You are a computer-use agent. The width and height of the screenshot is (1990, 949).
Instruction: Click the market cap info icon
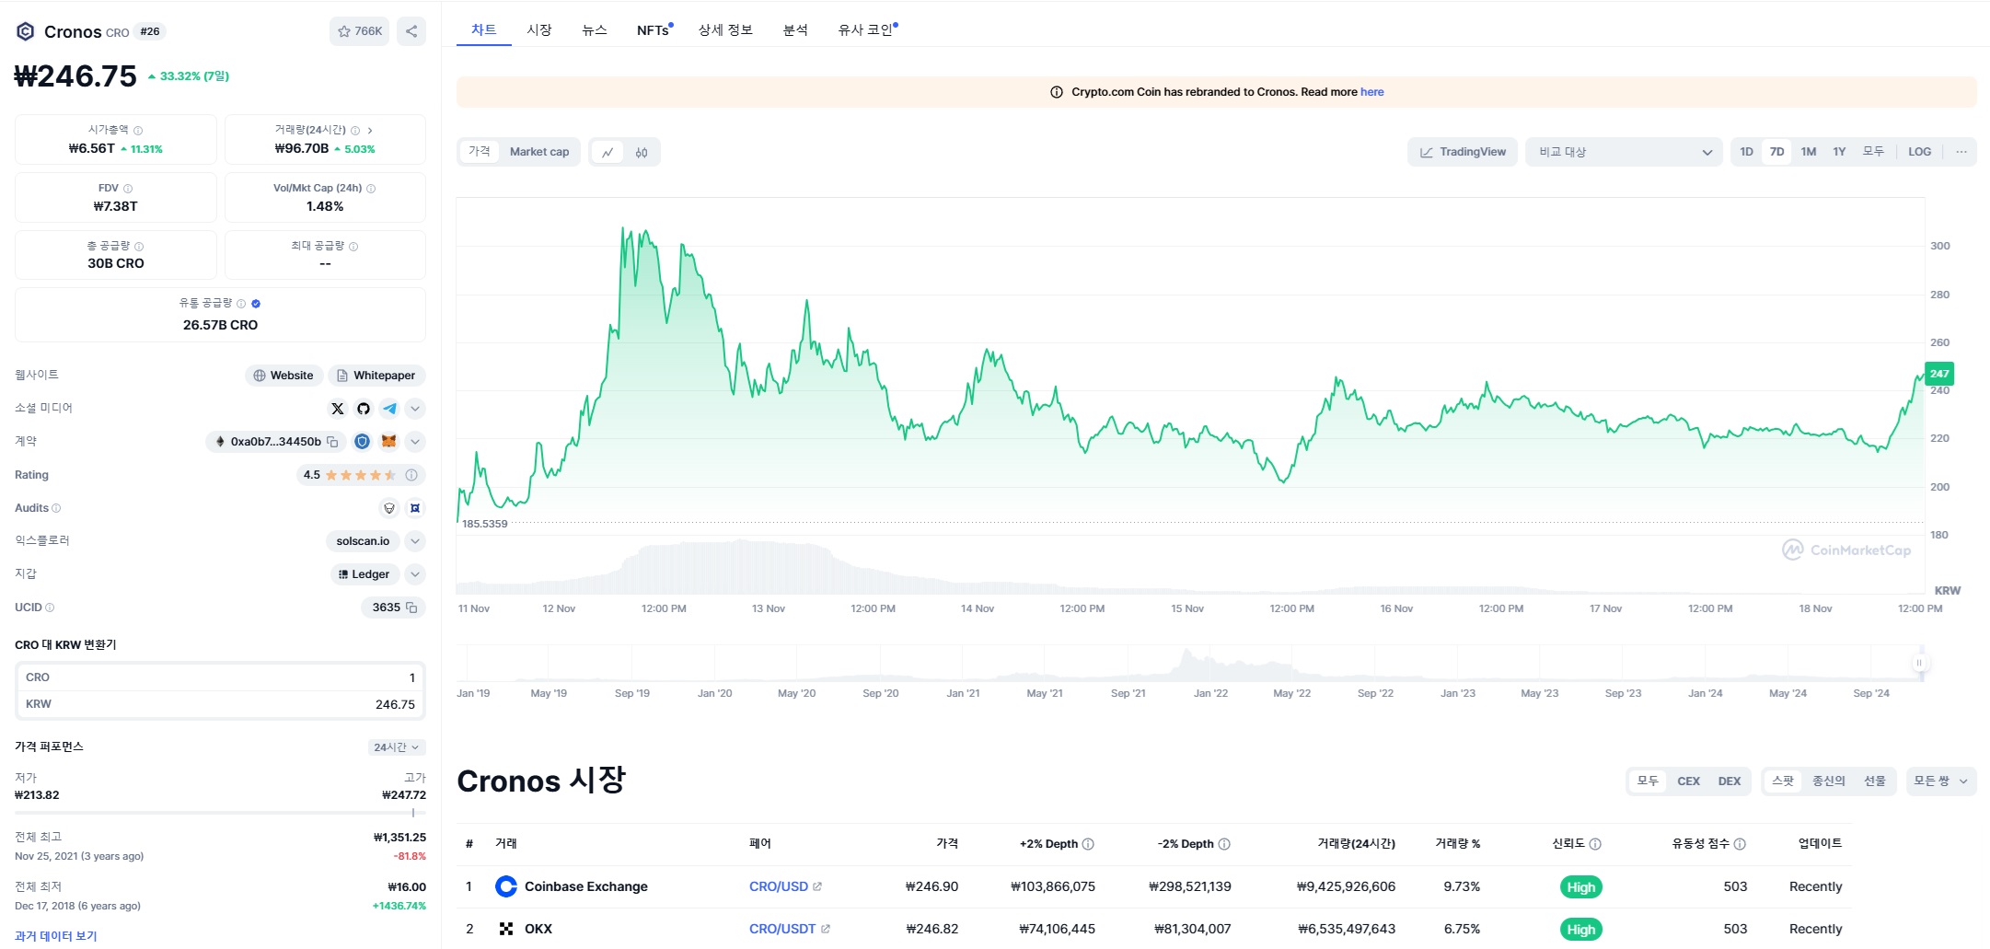click(x=138, y=131)
